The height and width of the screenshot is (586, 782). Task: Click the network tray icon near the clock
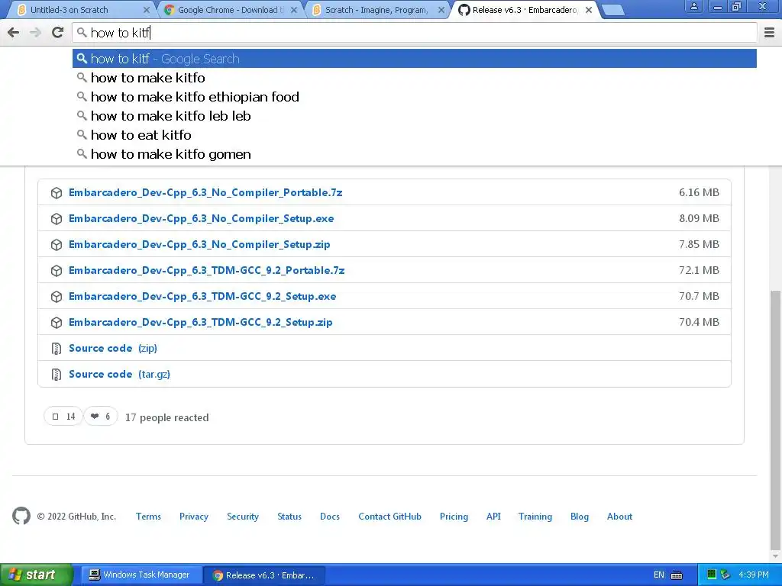pyautogui.click(x=725, y=575)
